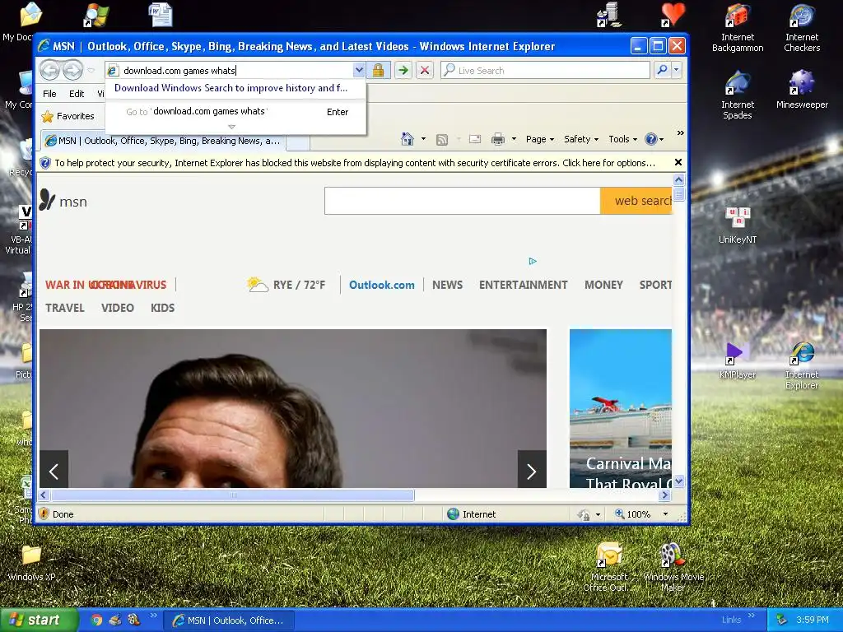
Task: Click the Read Mail envelope icon
Action: [x=475, y=139]
